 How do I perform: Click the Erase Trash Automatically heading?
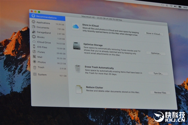pos(99,67)
